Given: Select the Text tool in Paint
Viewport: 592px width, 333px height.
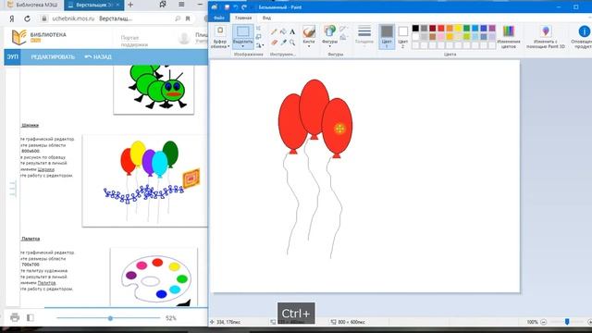Looking at the screenshot, I should coord(292,31).
